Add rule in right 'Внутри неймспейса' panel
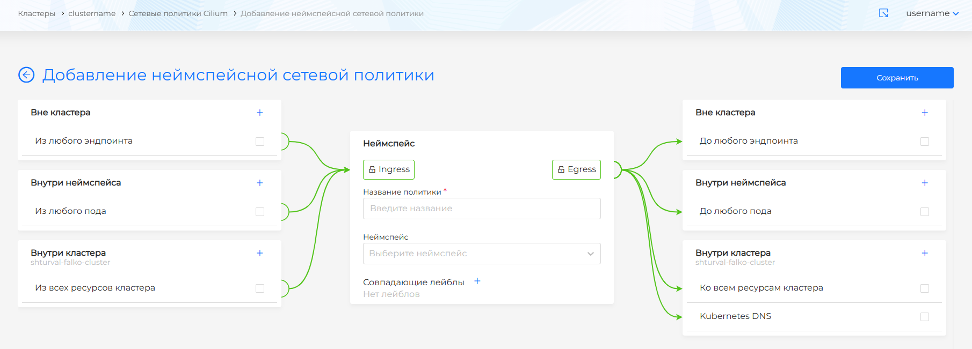This screenshot has width=972, height=349. click(x=925, y=183)
